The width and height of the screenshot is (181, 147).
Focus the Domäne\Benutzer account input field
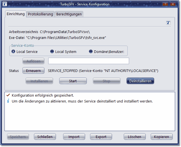[x=89, y=61]
